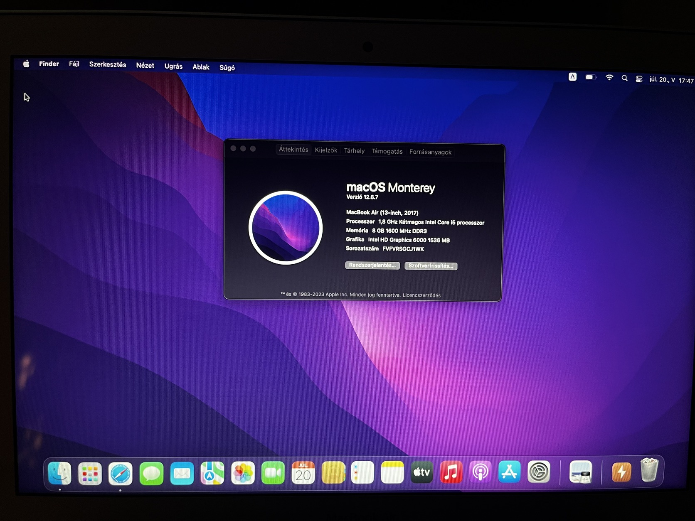
Task: Open the Ugrás menu
Action: click(x=173, y=66)
